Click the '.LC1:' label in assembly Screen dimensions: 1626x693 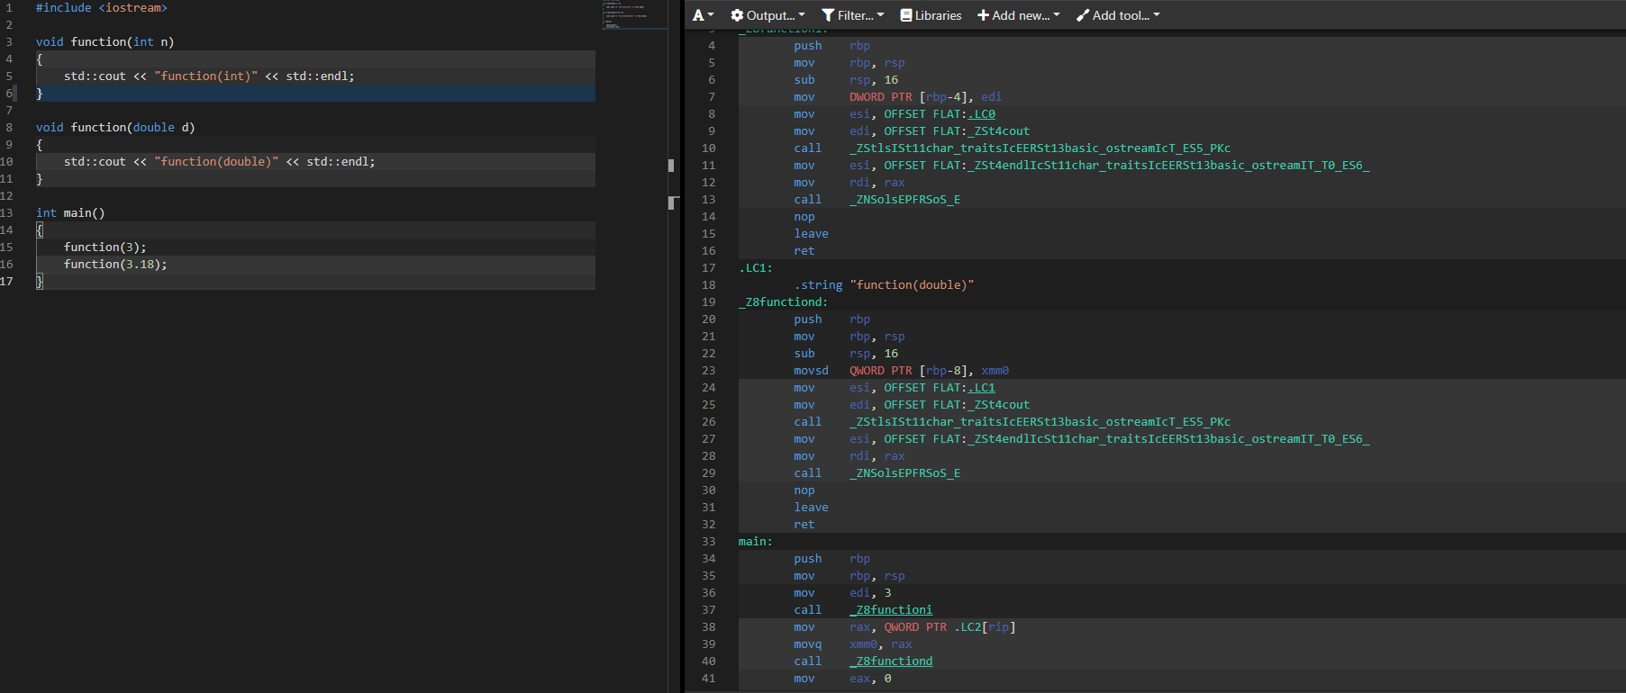pos(756,268)
